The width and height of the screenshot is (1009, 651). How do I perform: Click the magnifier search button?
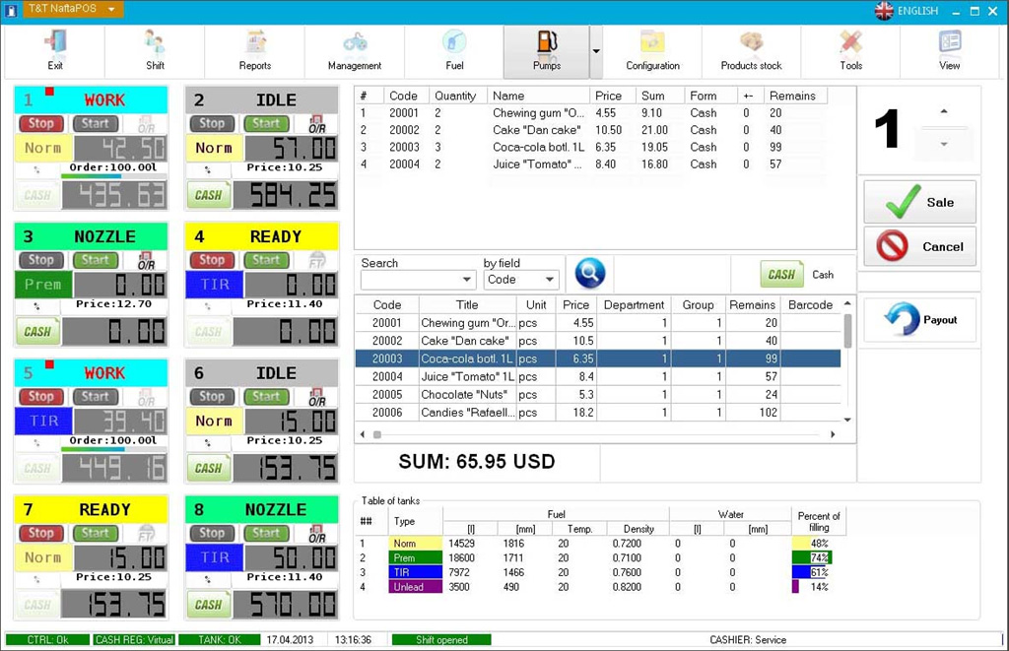[x=589, y=273]
